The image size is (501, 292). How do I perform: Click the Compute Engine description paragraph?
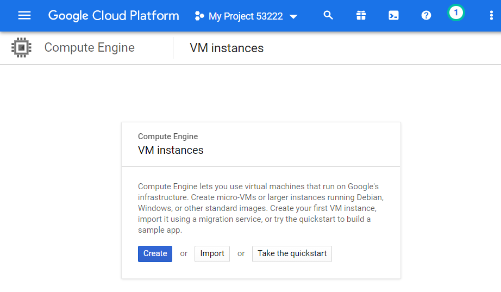point(261,208)
